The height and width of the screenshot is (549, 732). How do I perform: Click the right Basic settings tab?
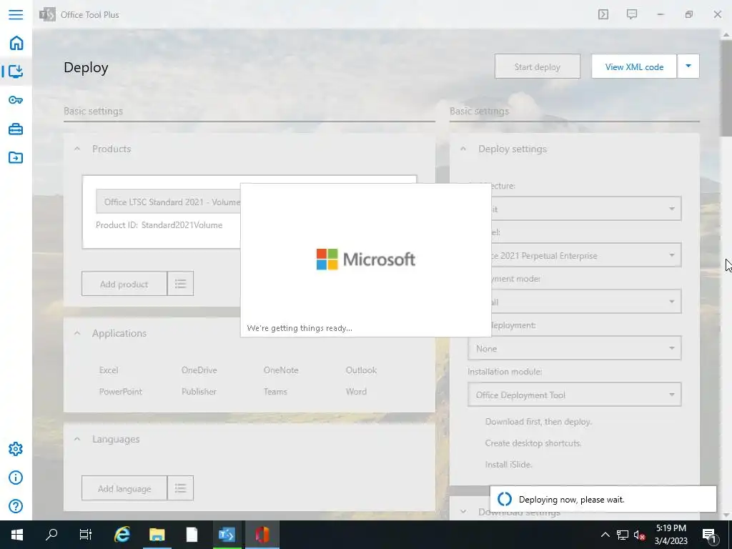click(479, 111)
